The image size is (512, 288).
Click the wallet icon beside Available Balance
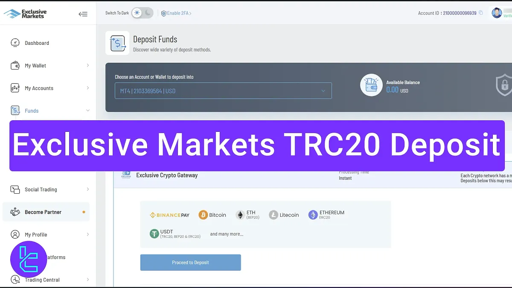point(371,85)
